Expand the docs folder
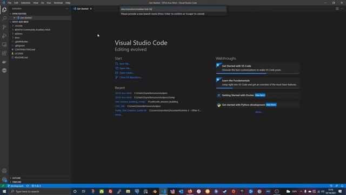The height and width of the screenshot is (195, 346). click(x=13, y=37)
